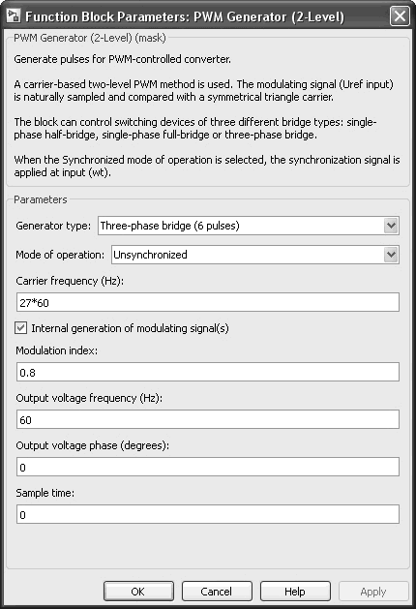The width and height of the screenshot is (416, 609).
Task: Click the Unsynchronized combo box field
Action: point(255,255)
